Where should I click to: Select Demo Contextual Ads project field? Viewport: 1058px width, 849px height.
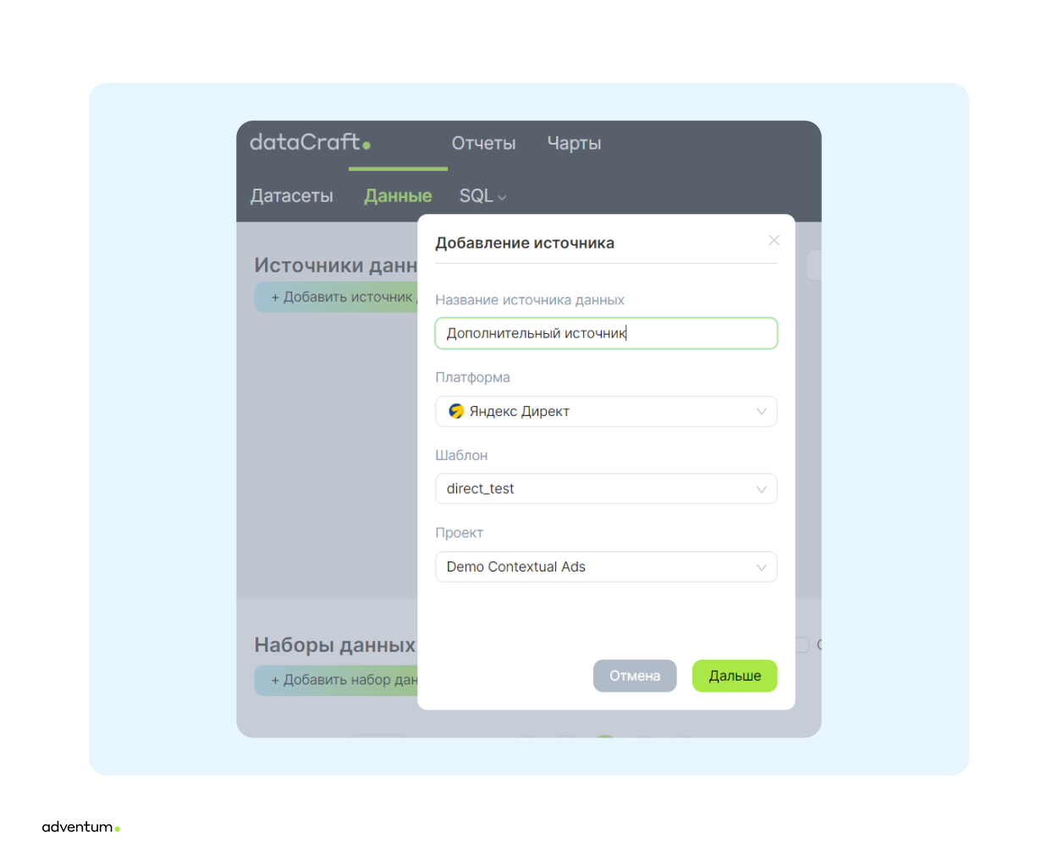pos(606,567)
